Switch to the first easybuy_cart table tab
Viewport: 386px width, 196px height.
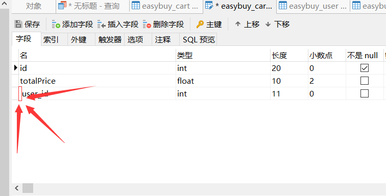tap(166, 6)
